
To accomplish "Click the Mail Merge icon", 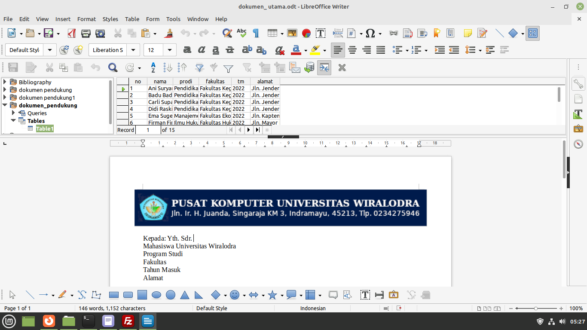I will coord(295,67).
